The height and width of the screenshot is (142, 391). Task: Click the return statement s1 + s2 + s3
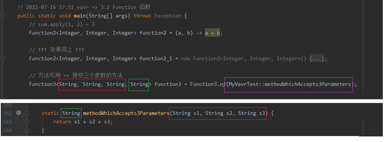tap(83, 122)
